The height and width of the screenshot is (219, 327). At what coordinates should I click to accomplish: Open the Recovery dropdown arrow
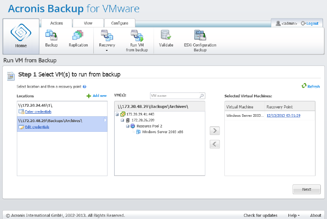(107, 50)
